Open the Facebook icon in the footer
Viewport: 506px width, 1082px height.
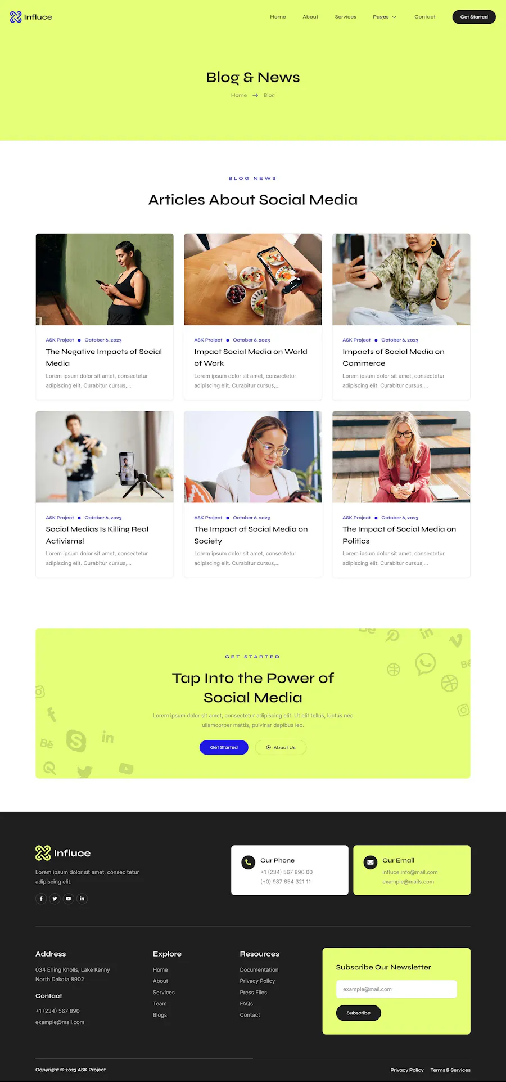coord(41,899)
